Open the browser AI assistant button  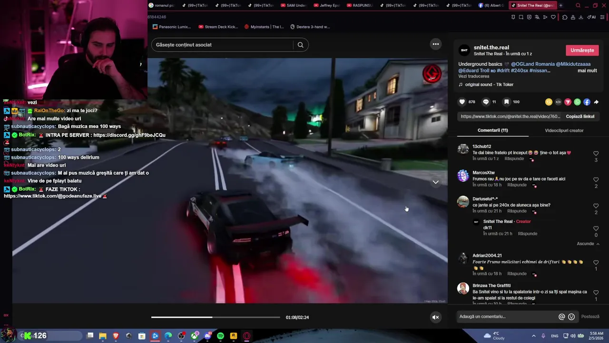[591, 17]
